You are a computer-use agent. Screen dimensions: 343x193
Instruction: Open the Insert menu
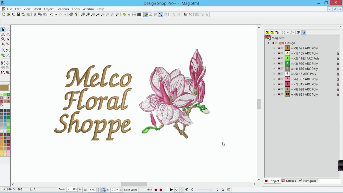coord(37,9)
